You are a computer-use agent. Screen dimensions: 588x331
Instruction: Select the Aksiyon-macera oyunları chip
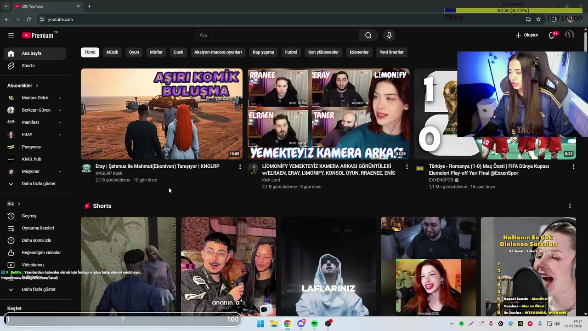pyautogui.click(x=218, y=52)
